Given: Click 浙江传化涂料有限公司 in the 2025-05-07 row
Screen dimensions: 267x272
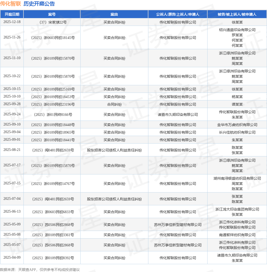Looking at the screenshot, I should click(x=237, y=242).
